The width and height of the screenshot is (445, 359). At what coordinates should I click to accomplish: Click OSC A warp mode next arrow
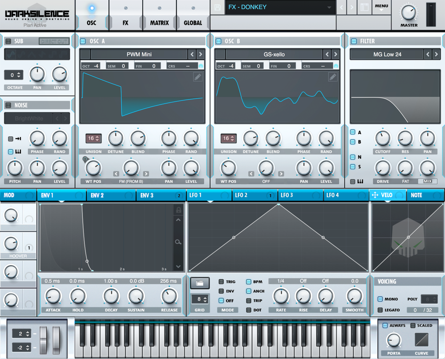point(146,174)
